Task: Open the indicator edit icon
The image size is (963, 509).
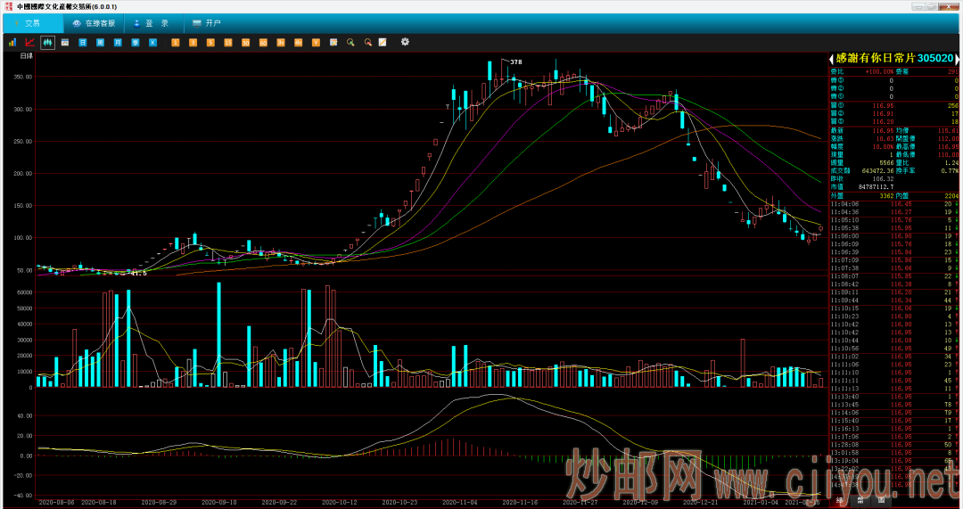Action: 333,43
